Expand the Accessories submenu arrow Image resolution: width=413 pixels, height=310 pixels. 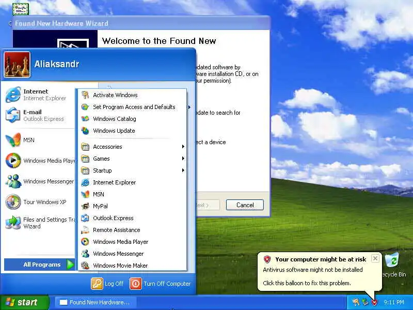[x=183, y=147]
